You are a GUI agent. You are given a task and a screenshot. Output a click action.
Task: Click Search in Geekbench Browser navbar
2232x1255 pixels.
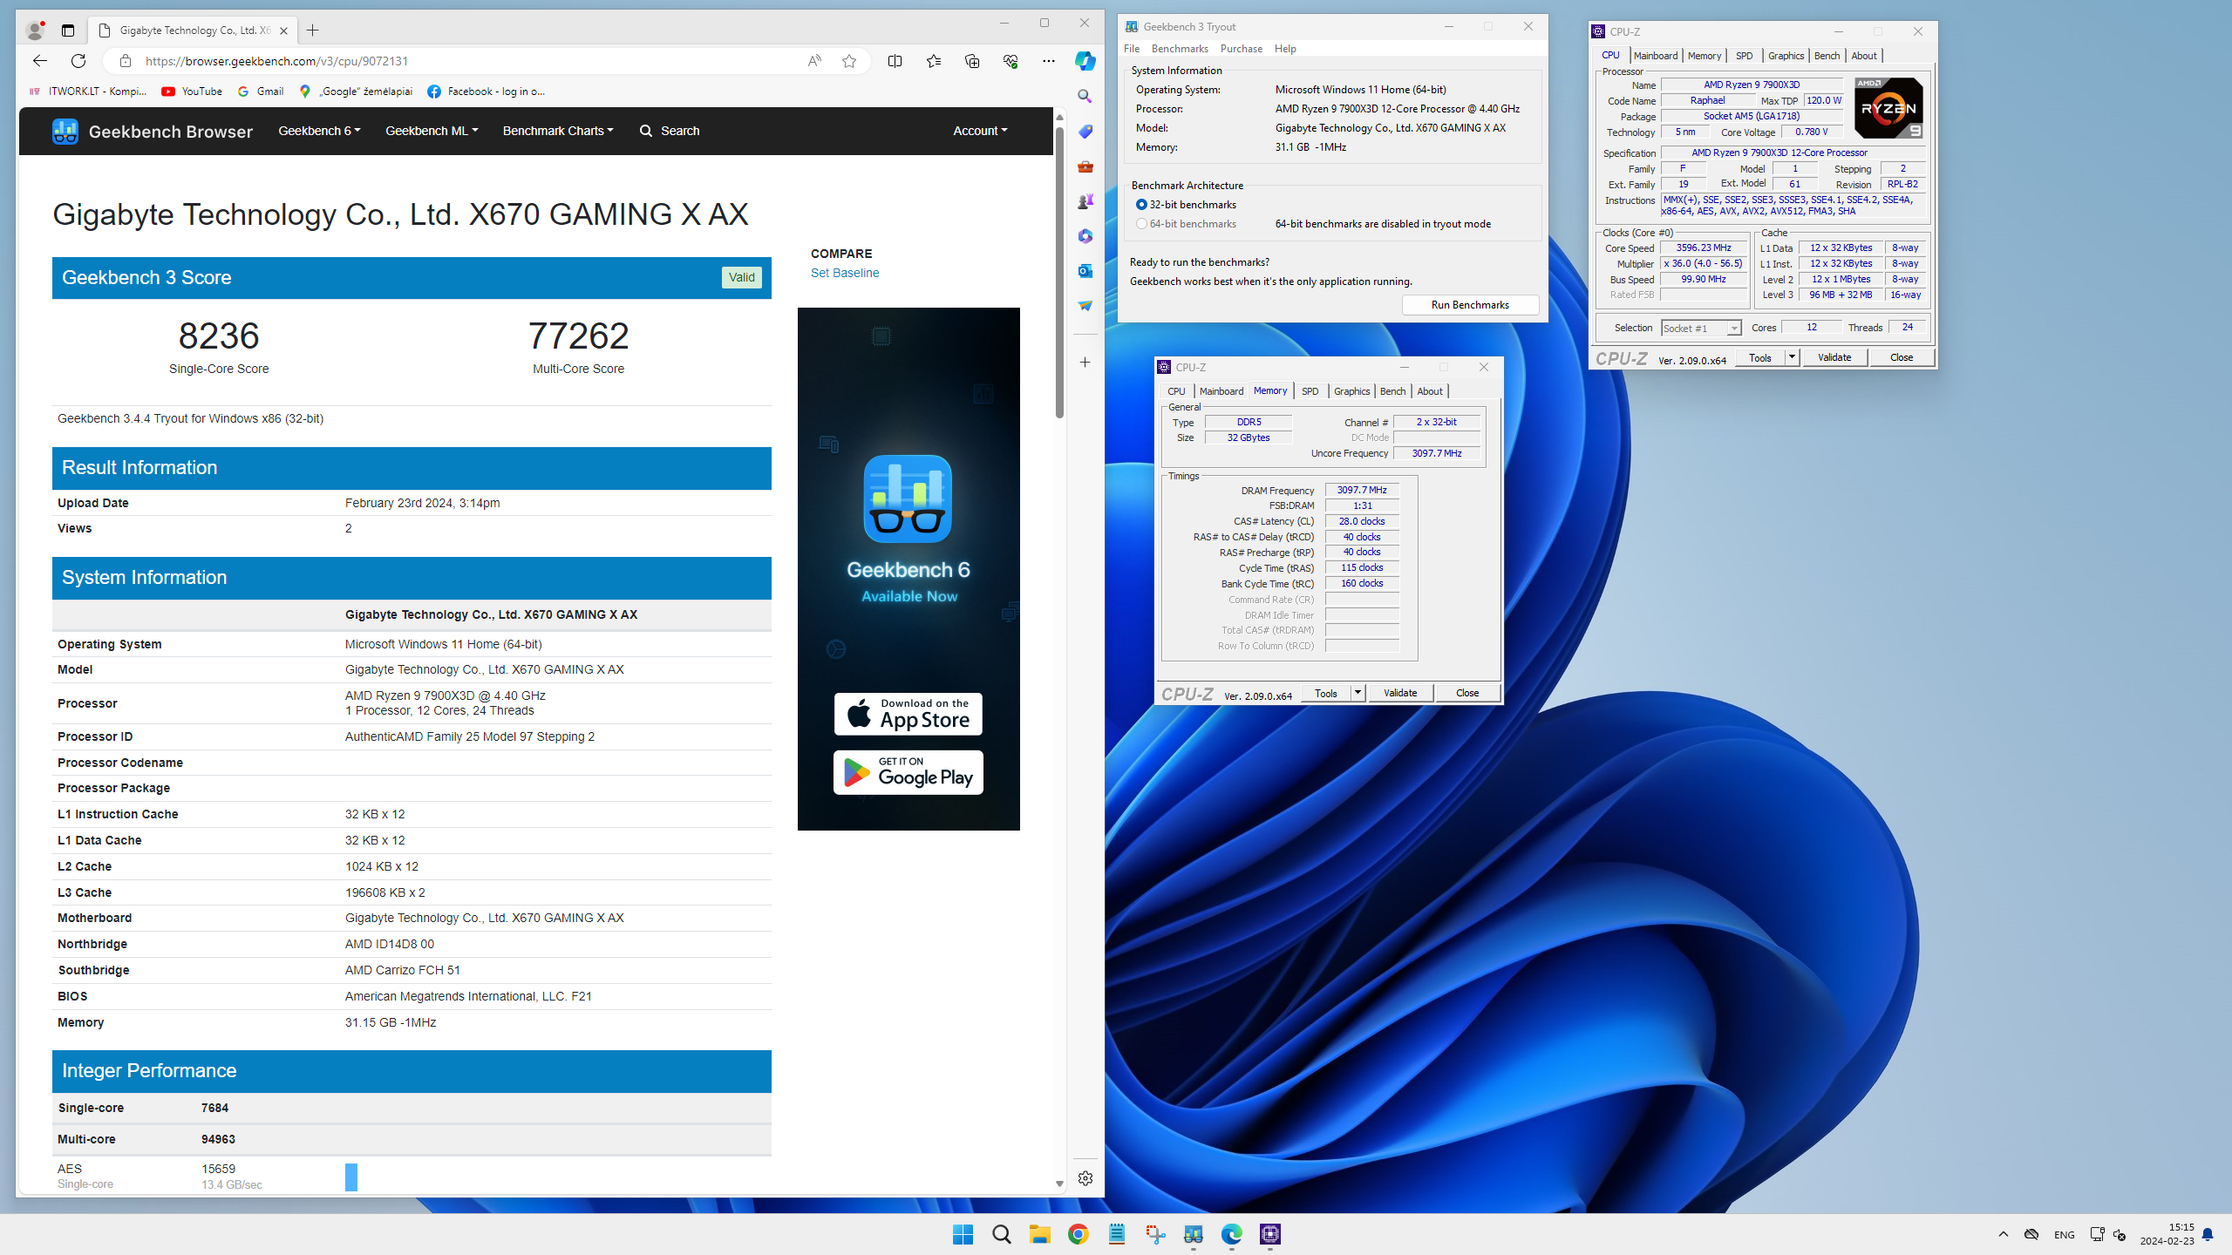click(670, 131)
